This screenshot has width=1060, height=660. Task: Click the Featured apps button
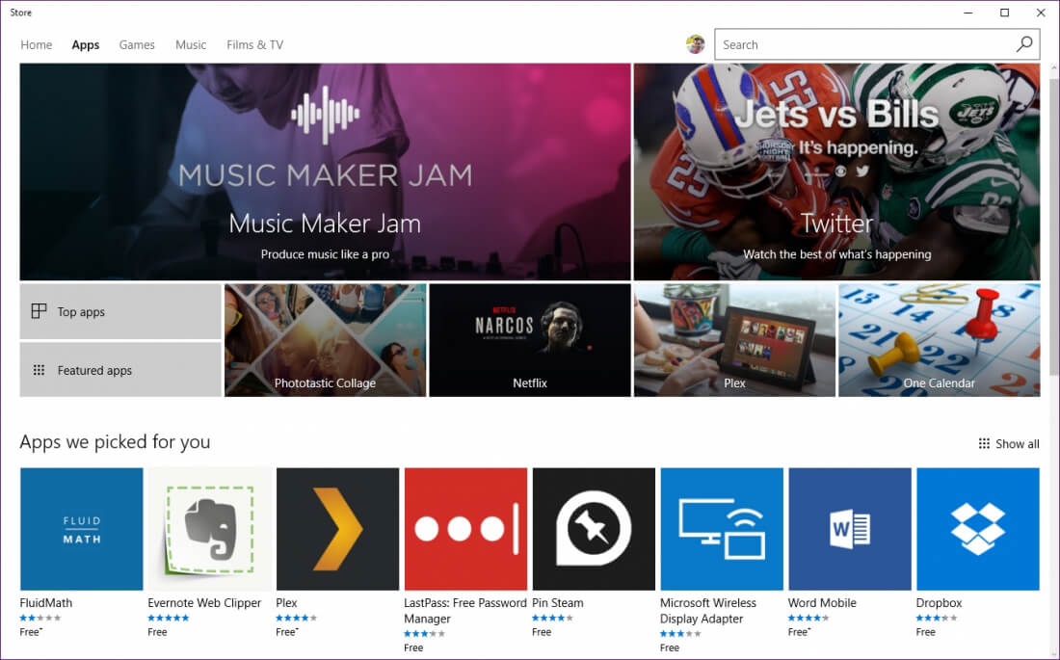[x=120, y=370]
